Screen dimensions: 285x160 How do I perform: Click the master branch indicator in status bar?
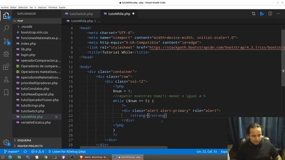coord(12,152)
